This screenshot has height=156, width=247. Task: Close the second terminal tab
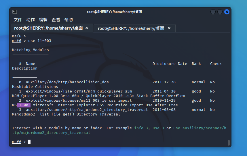[x=169, y=28]
